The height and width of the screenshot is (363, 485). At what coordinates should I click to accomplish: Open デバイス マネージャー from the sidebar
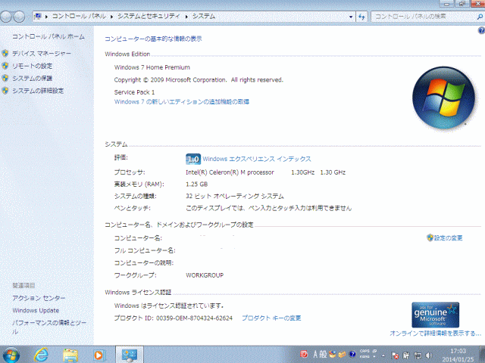(x=42, y=54)
